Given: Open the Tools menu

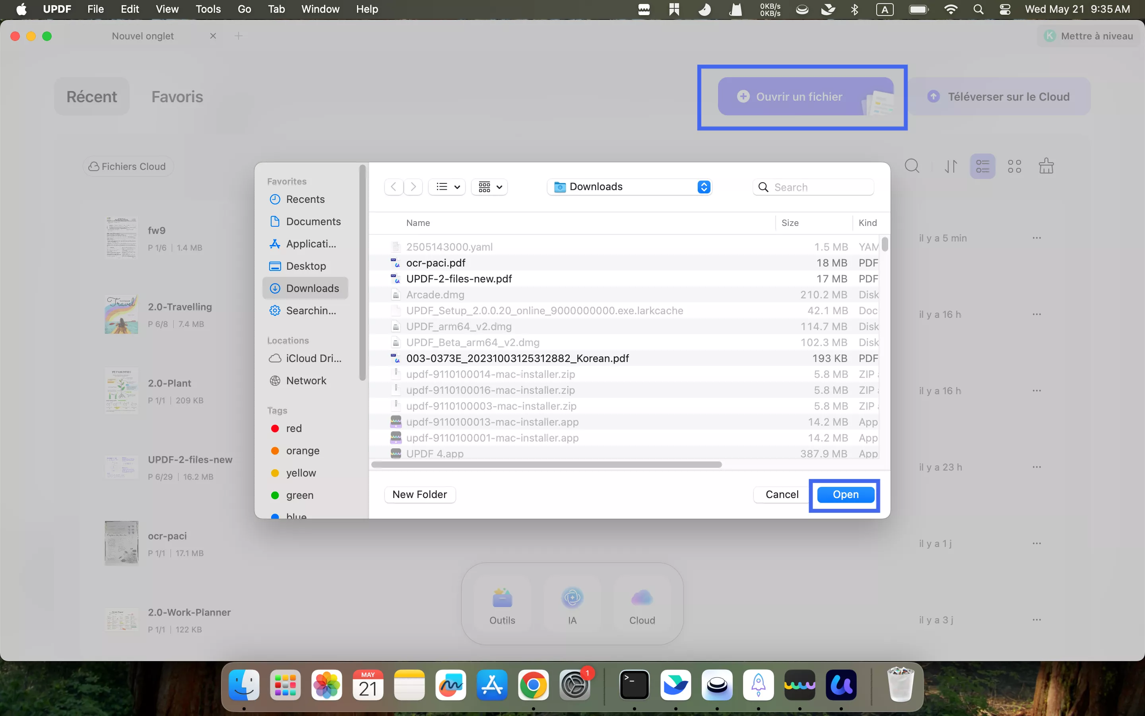Looking at the screenshot, I should point(208,9).
